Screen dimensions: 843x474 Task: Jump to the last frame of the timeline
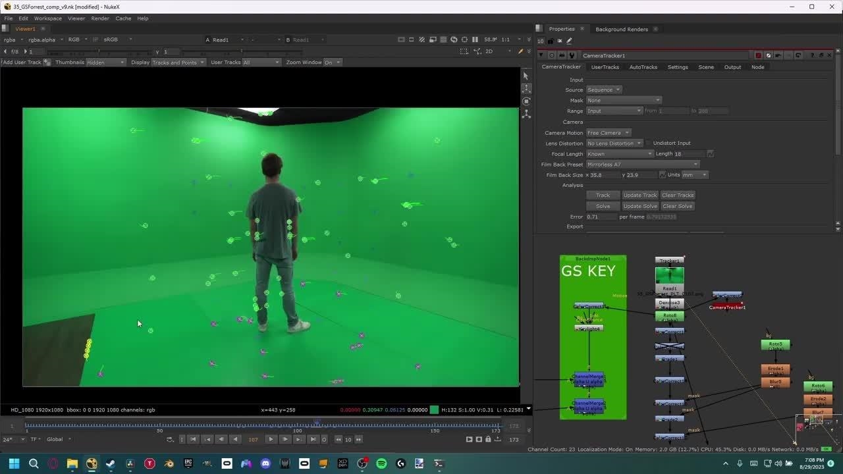click(313, 439)
